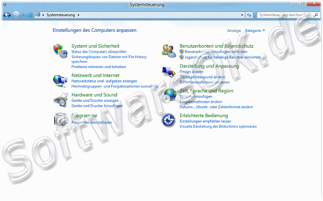The height and width of the screenshot is (201, 323).
Task: Open Programm deinstallieren
Action: (91, 122)
